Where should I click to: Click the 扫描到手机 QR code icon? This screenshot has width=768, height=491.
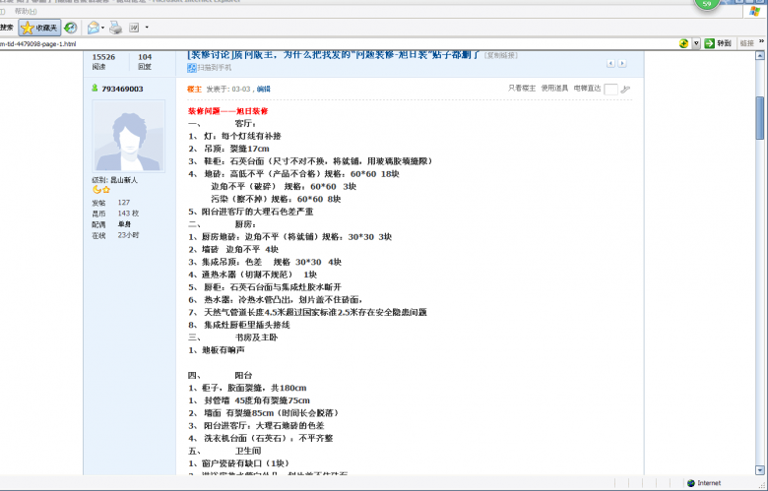pyautogui.click(x=192, y=68)
